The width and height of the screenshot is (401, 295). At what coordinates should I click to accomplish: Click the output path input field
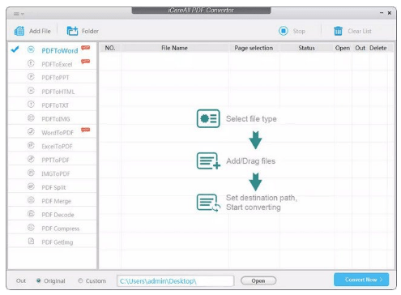[x=175, y=280]
